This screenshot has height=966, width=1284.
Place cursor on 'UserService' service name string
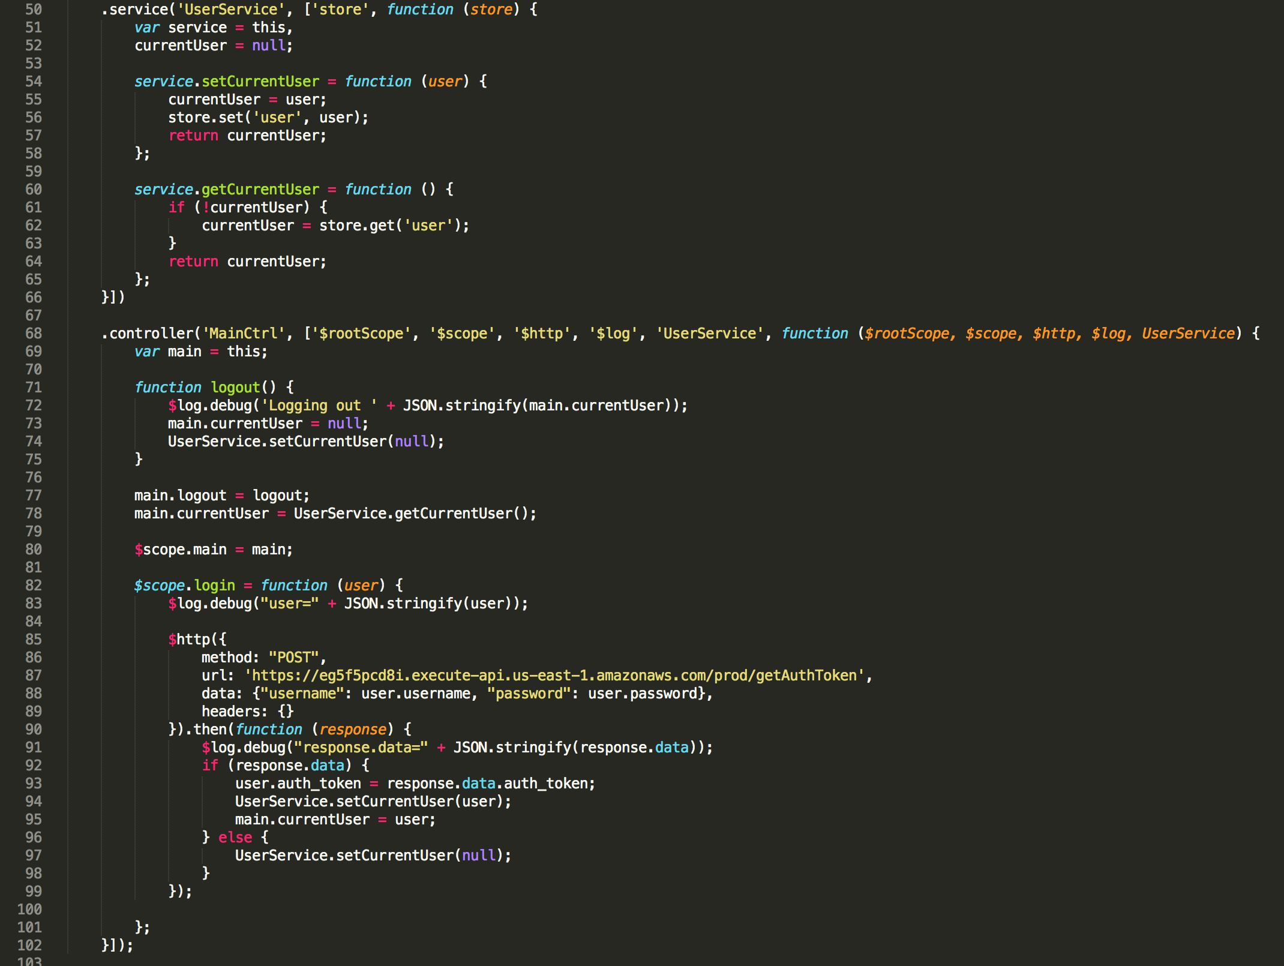pos(231,10)
